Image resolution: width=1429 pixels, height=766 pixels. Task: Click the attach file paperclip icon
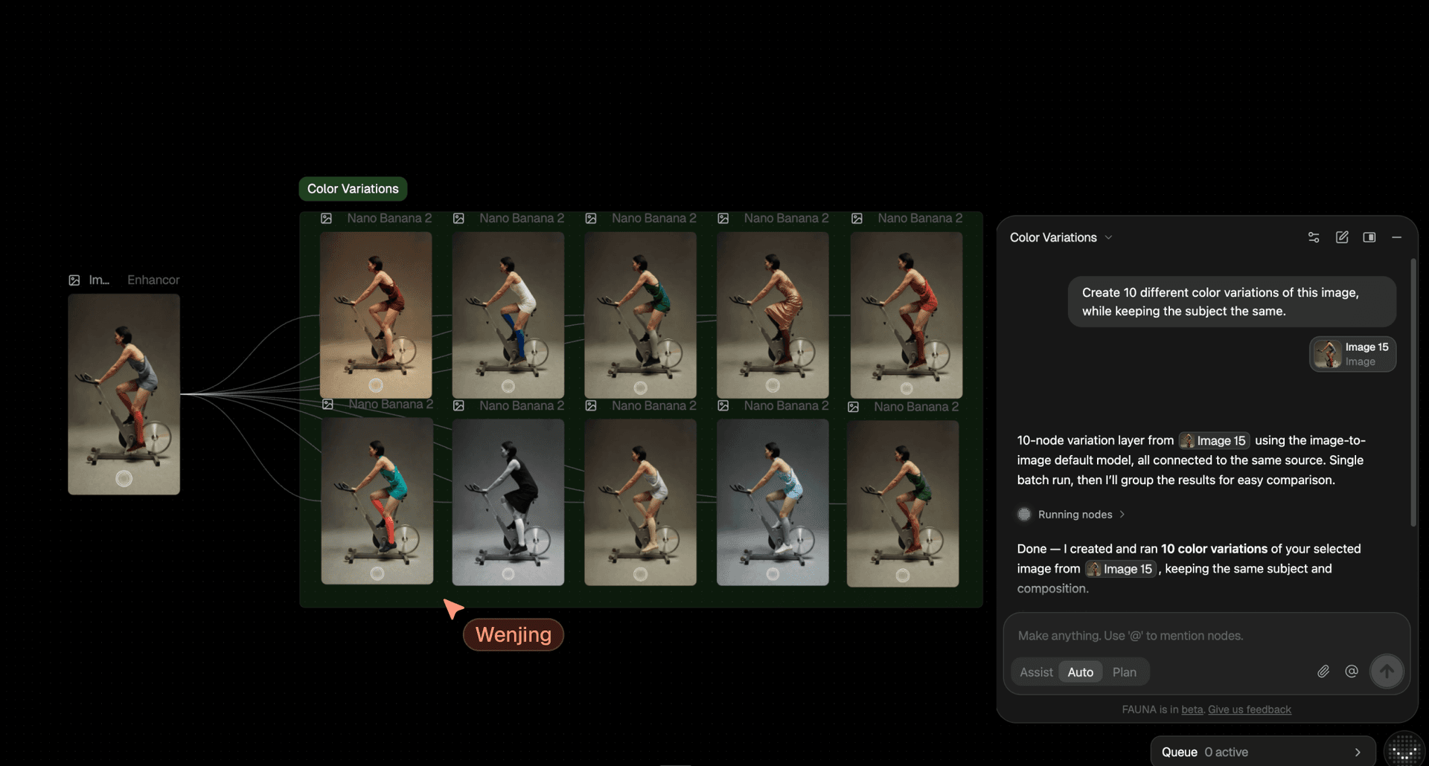tap(1323, 672)
